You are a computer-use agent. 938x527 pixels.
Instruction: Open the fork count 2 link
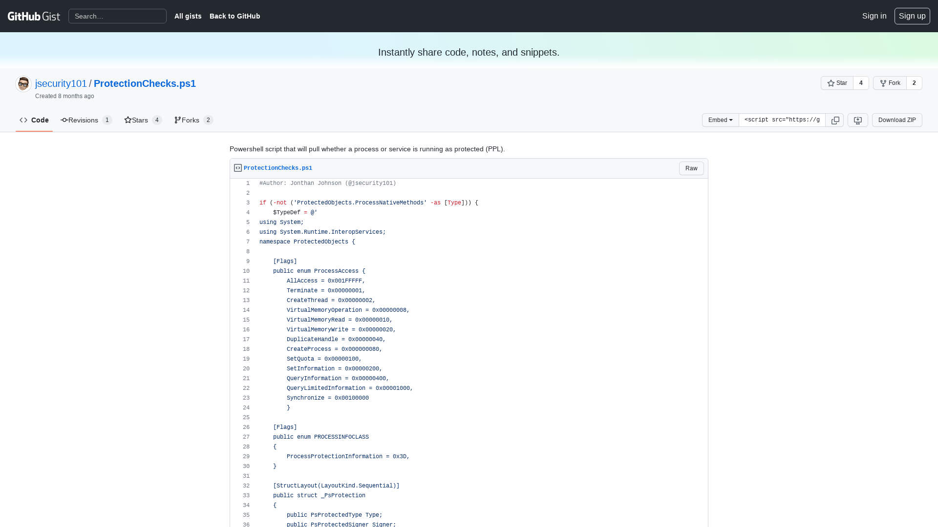(x=914, y=83)
